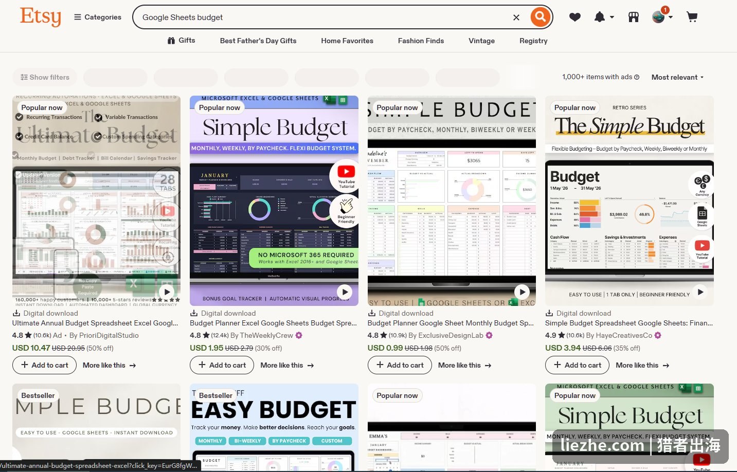The image size is (737, 472).
Task: Open Ultimate Annual Budget Spreadsheet title link
Action: pyautogui.click(x=95, y=323)
